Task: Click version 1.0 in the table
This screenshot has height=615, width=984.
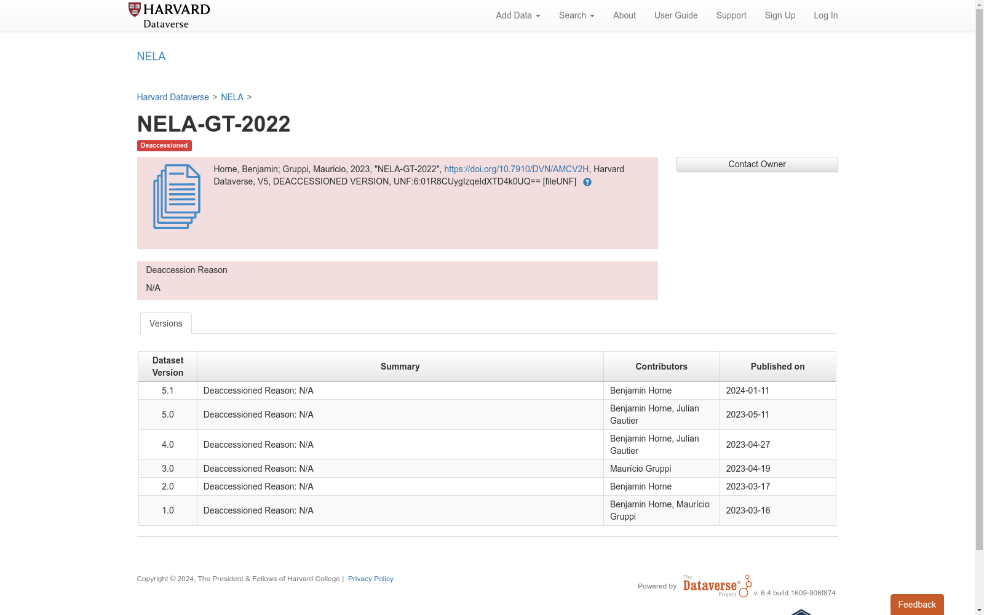Action: [x=168, y=510]
